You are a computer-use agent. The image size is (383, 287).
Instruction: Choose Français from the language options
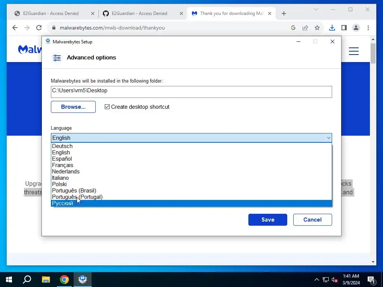(191, 165)
